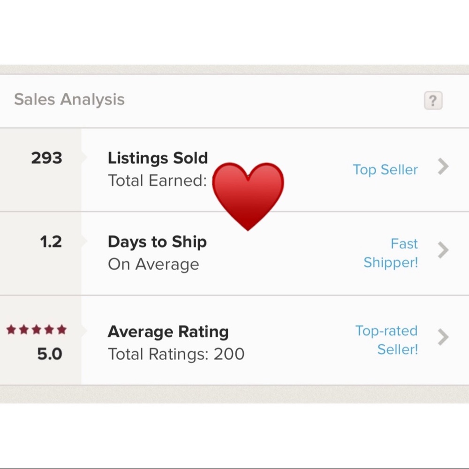Click the question mark help icon
Viewport: 469px width, 469px height.
(x=433, y=100)
